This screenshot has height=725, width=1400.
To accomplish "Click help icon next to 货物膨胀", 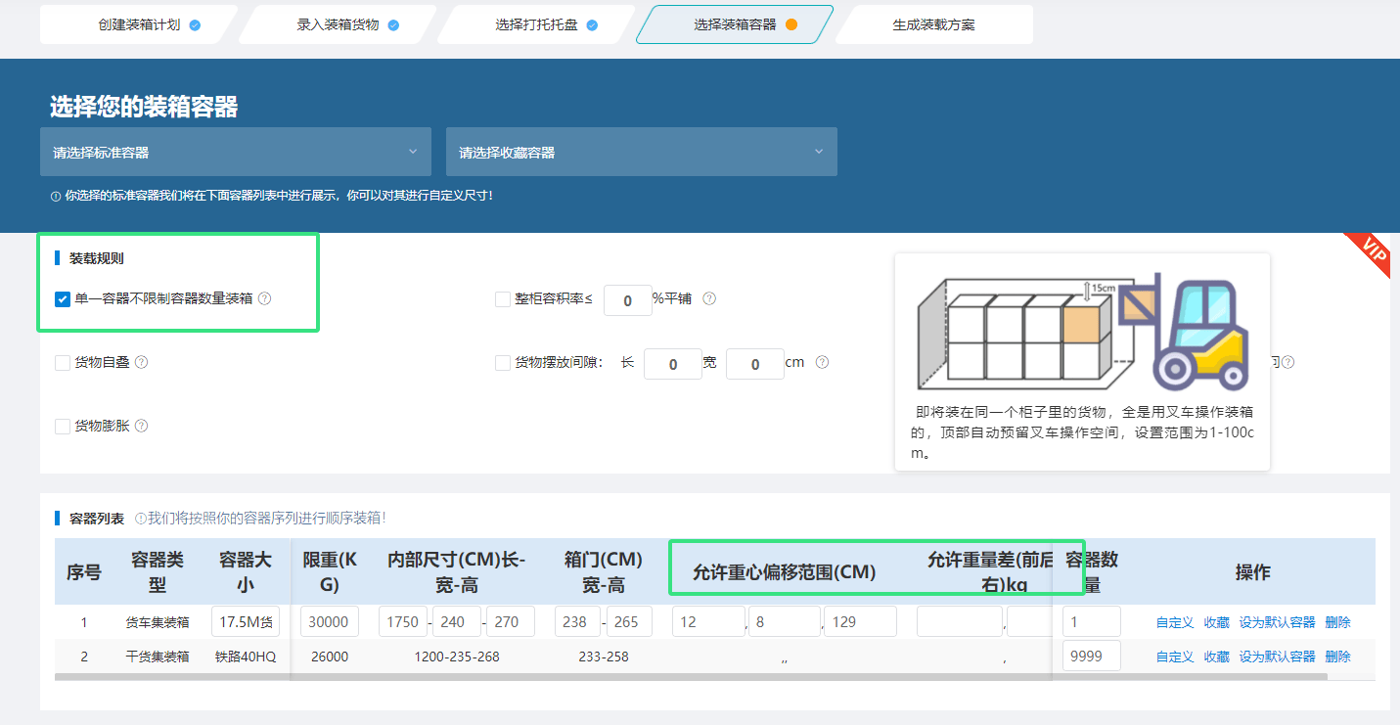I will 141,426.
